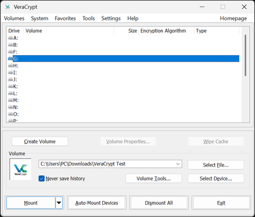Click the Wipe Cache button
This screenshot has width=255, height=217.
click(216, 141)
